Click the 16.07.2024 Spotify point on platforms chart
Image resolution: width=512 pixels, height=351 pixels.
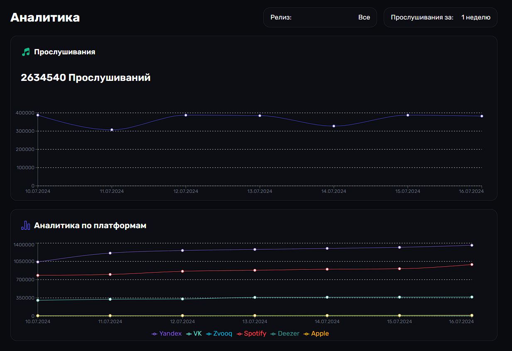click(x=472, y=264)
